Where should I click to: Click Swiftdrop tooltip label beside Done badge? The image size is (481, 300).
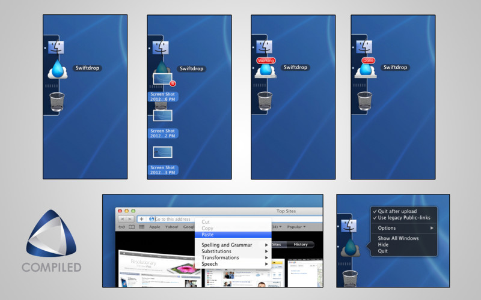[395, 67]
